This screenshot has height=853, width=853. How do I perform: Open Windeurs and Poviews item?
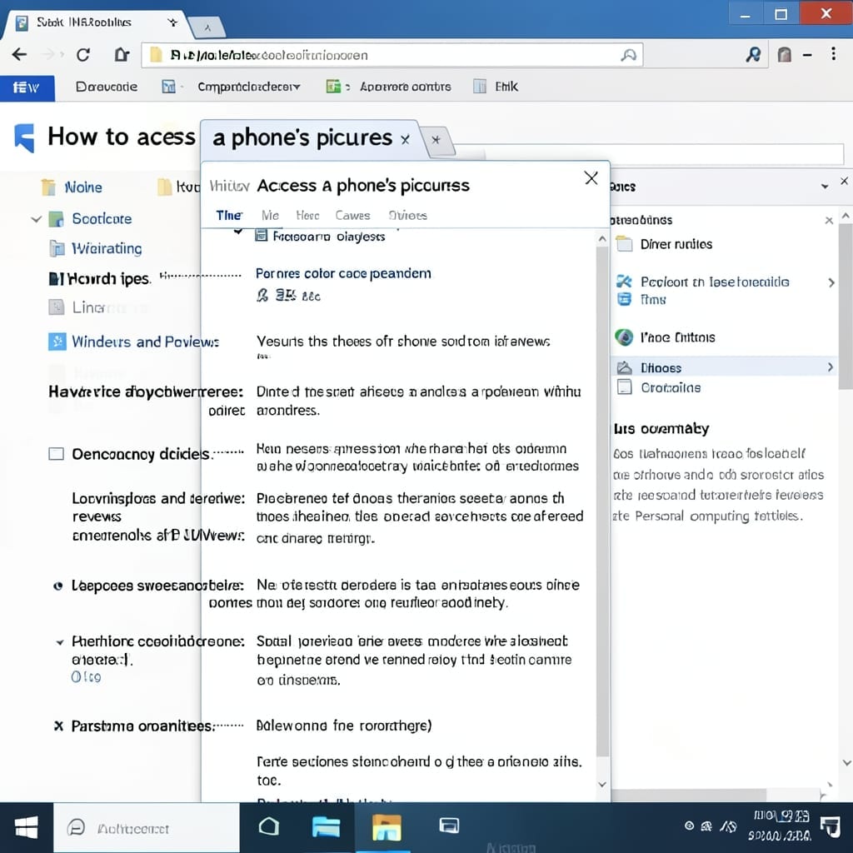click(x=145, y=342)
